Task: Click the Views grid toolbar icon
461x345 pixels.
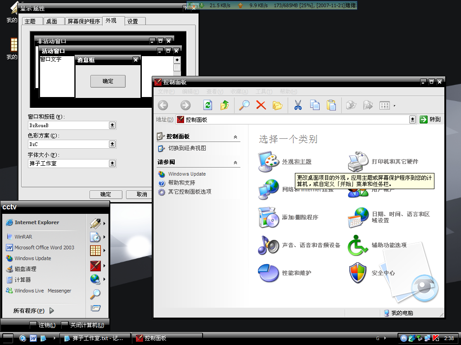Action: [x=384, y=105]
